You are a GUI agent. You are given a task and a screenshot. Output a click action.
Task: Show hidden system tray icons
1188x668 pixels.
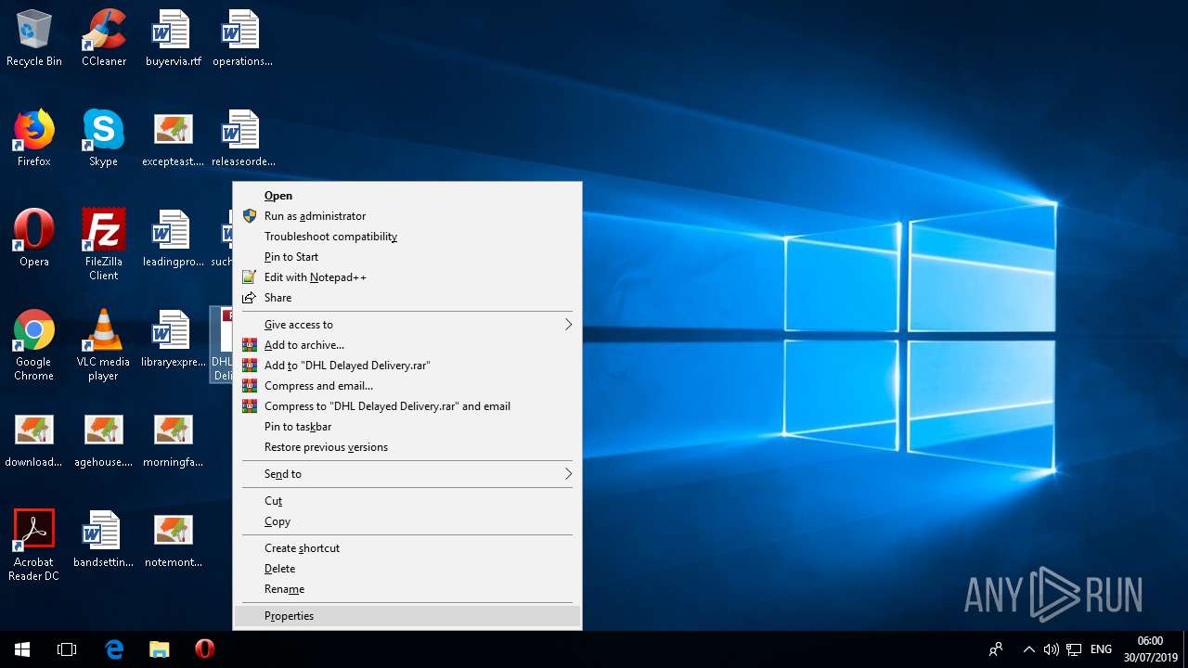1028,649
